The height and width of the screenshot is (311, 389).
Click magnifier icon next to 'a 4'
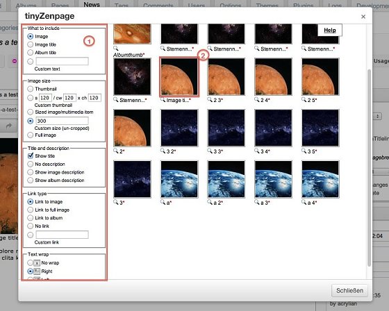pos(304,202)
